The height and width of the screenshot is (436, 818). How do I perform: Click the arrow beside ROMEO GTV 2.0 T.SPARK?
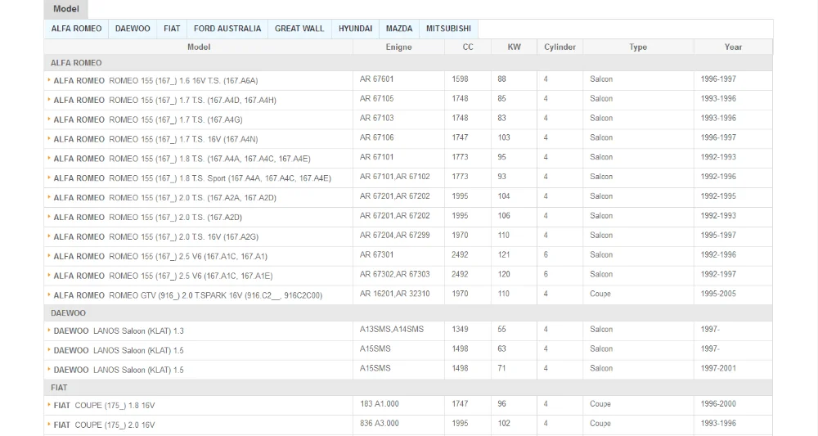(49, 295)
